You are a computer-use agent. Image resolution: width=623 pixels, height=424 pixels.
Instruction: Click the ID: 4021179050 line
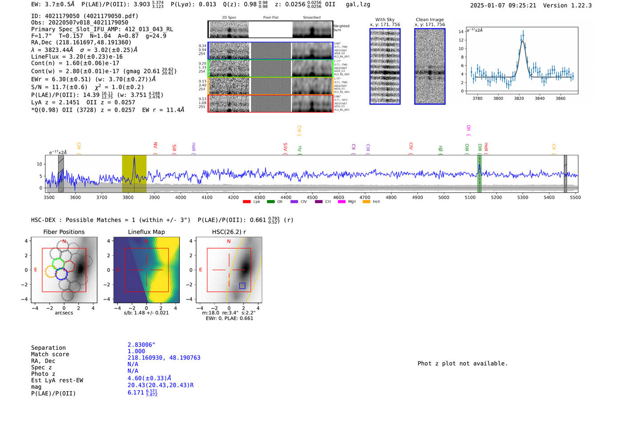coord(85,16)
